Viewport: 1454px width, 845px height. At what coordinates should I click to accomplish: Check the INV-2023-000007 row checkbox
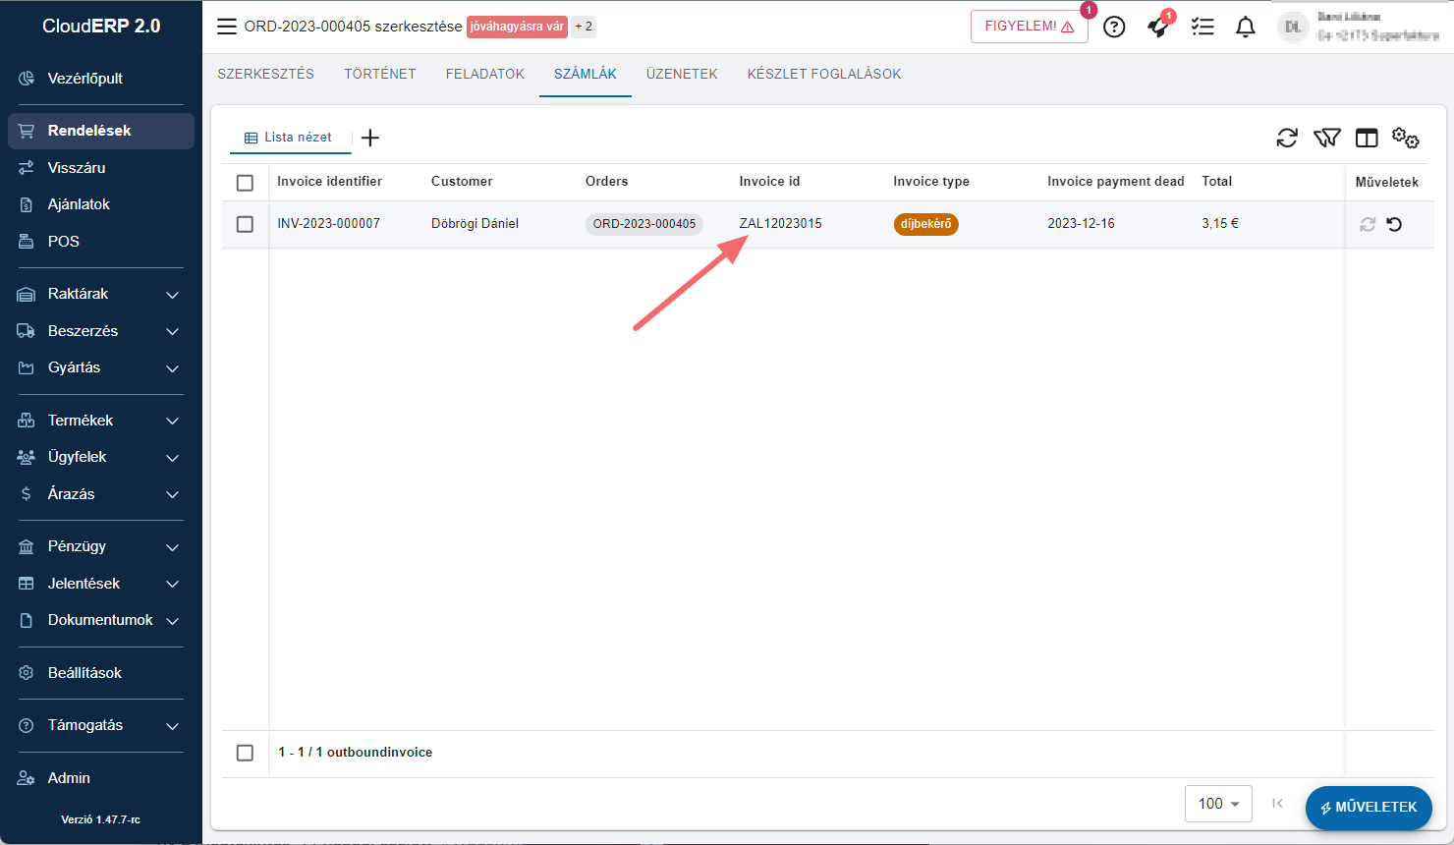click(x=245, y=224)
